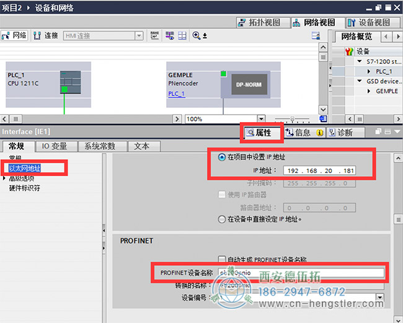Image resolution: width=403 pixels, height=323 pixels.
Task: Click the PLC_1 link under GEMPLE PNencoder
Action: click(x=177, y=94)
